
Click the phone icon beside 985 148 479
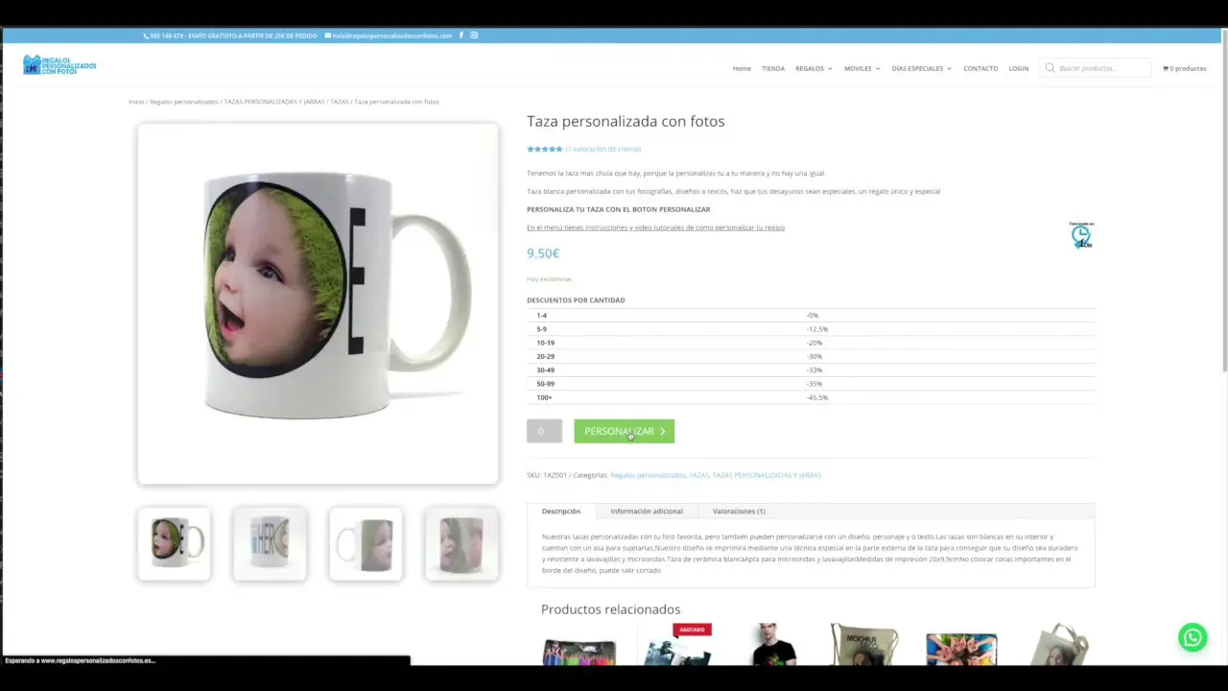pos(146,36)
